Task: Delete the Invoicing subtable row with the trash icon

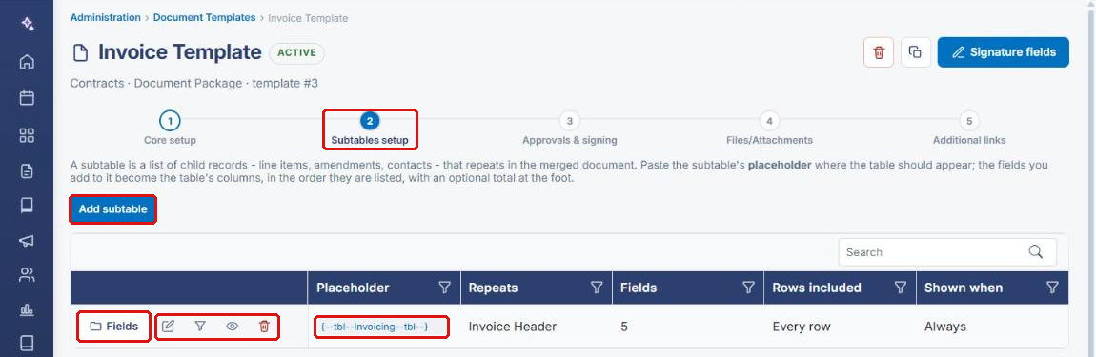Action: point(264,327)
